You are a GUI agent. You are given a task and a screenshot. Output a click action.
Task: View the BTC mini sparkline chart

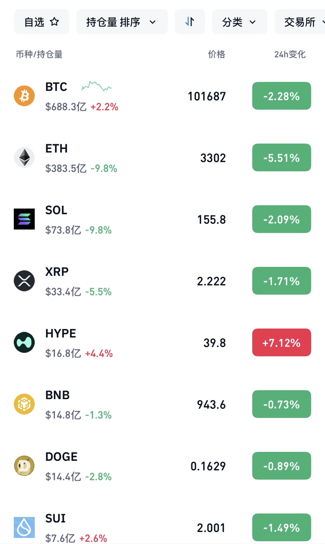click(96, 86)
